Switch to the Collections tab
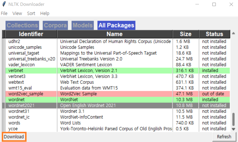This screenshot has width=238, height=142. click(22, 25)
